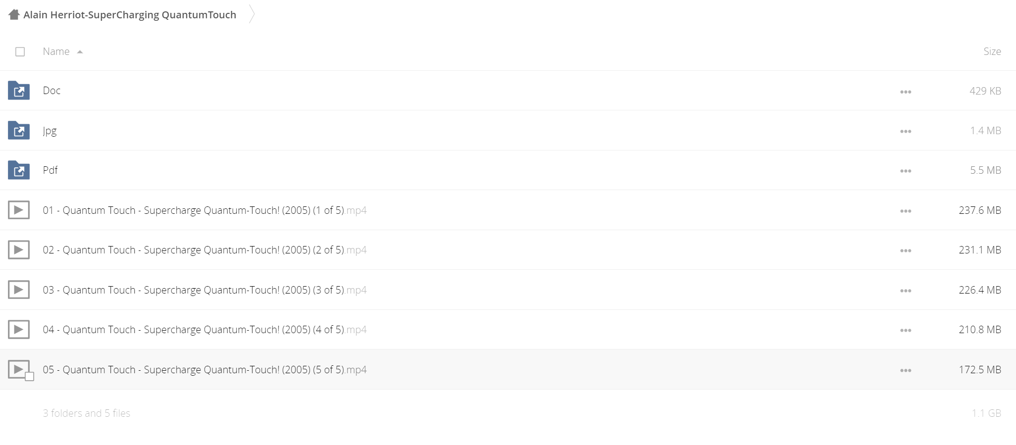This screenshot has width=1016, height=445.
Task: Open Alain Herriot-SuperCharging QuantumTouch breadcrumb
Action: [x=130, y=15]
